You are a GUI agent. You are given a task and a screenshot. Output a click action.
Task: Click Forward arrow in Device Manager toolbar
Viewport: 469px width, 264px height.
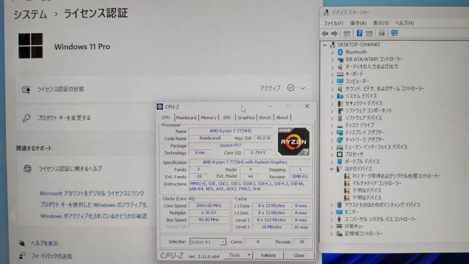click(334, 34)
